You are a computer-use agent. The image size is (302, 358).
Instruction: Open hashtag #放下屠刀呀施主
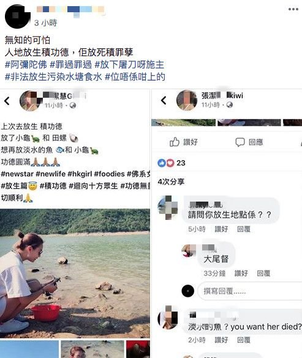tap(129, 65)
